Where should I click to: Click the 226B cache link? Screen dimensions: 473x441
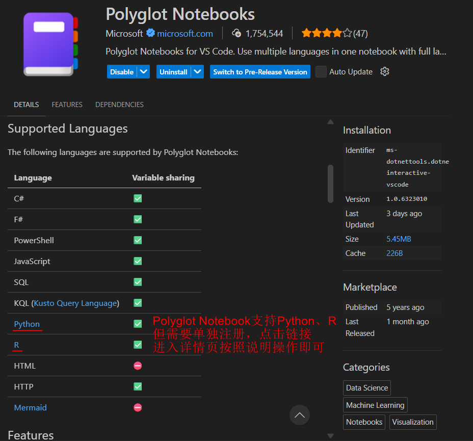pyautogui.click(x=395, y=253)
